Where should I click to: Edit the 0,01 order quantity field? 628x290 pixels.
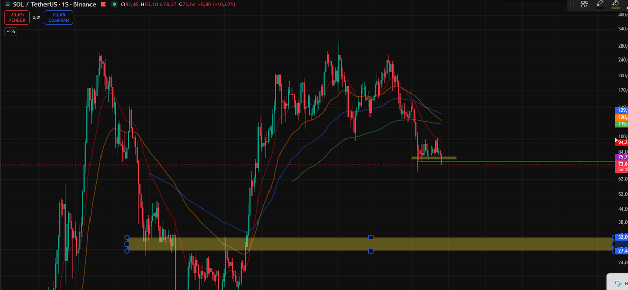point(37,17)
